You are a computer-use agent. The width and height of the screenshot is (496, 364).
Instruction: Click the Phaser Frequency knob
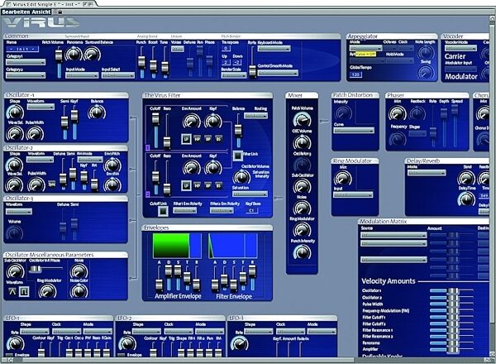coord(398,139)
